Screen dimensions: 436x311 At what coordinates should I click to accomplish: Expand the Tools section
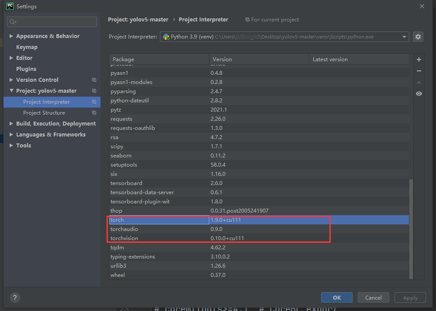(x=11, y=145)
